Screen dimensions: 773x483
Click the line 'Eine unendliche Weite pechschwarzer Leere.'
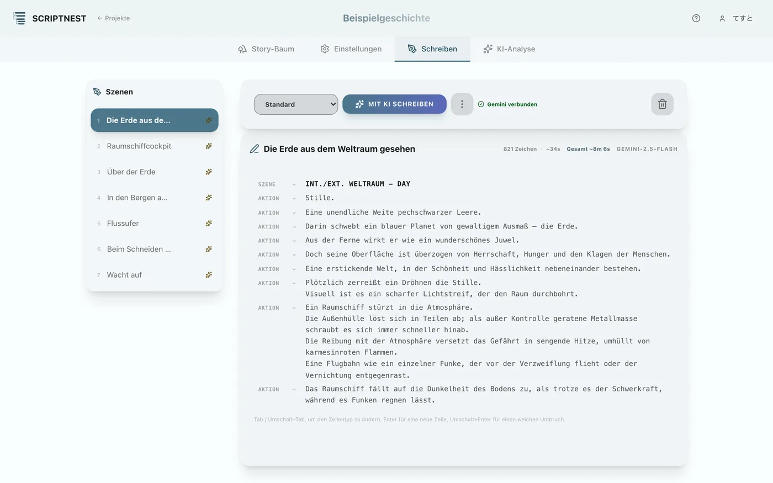[x=393, y=212]
